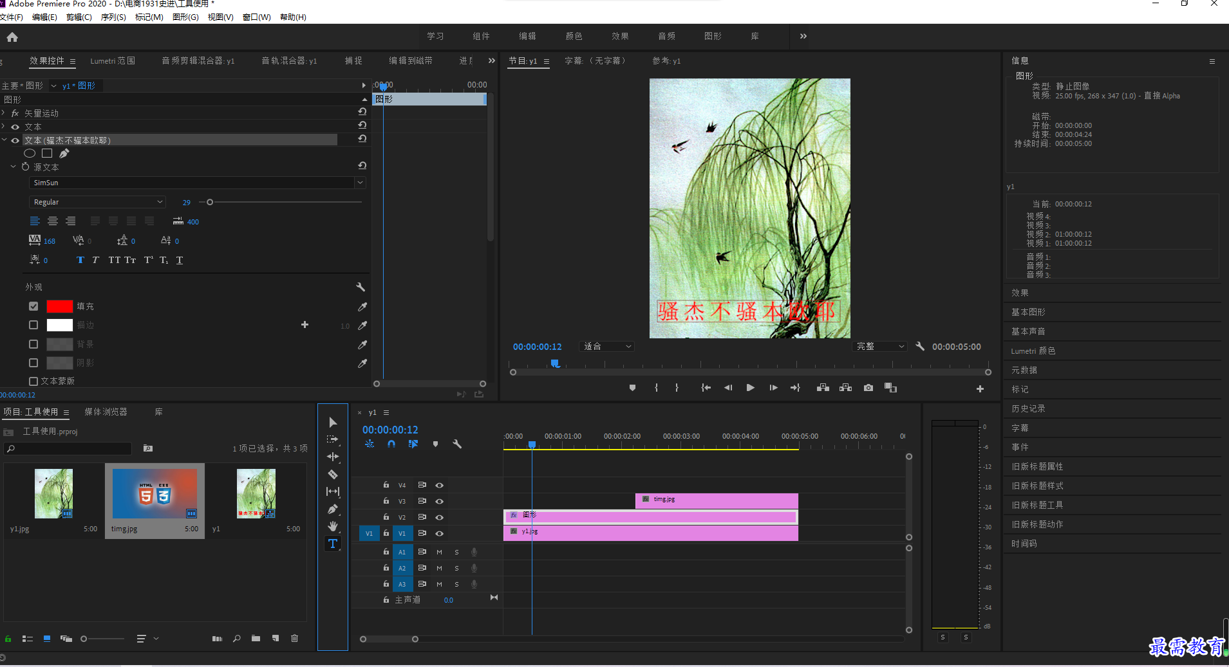
Task: Switch to the 效果 workspace
Action: click(x=620, y=36)
